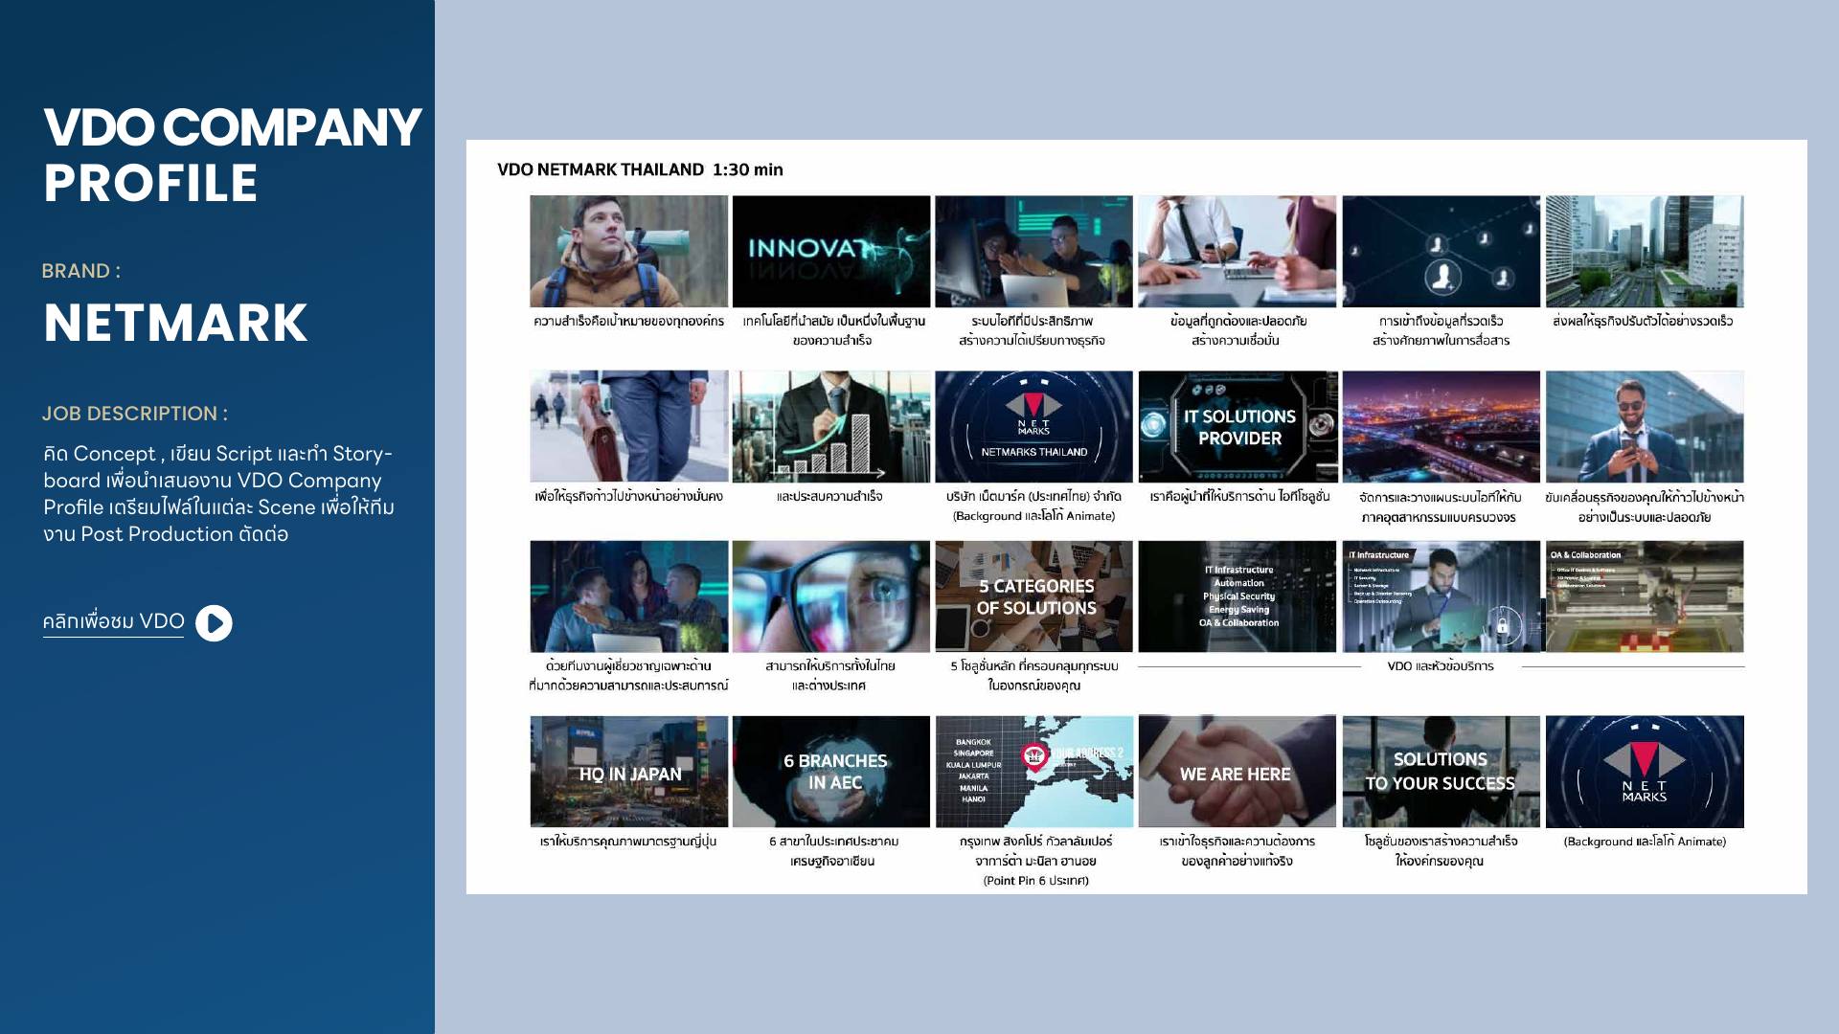This screenshot has width=1839, height=1034.
Task: Select the backpacker man storyboard thumbnail
Action: (x=628, y=252)
